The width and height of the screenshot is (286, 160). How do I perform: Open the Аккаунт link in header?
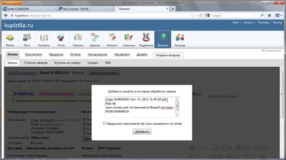(x=248, y=23)
